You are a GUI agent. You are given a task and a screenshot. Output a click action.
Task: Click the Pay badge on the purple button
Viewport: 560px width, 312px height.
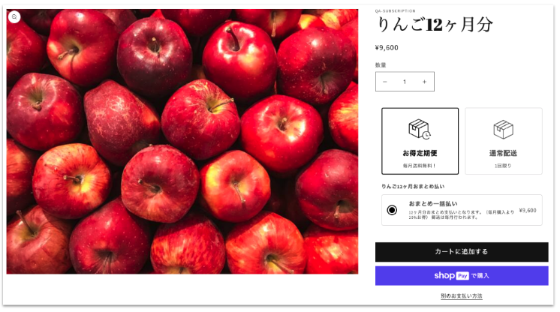tap(462, 275)
